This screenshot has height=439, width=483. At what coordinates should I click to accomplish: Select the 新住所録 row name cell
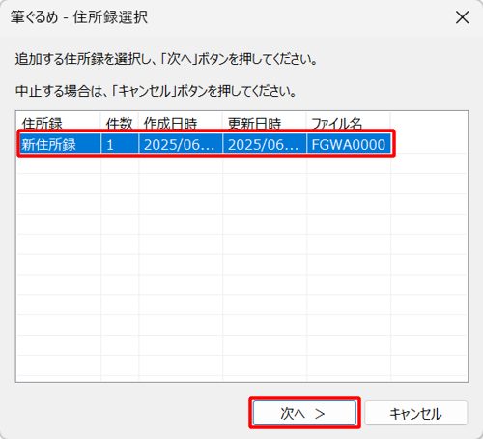pyautogui.click(x=60, y=144)
